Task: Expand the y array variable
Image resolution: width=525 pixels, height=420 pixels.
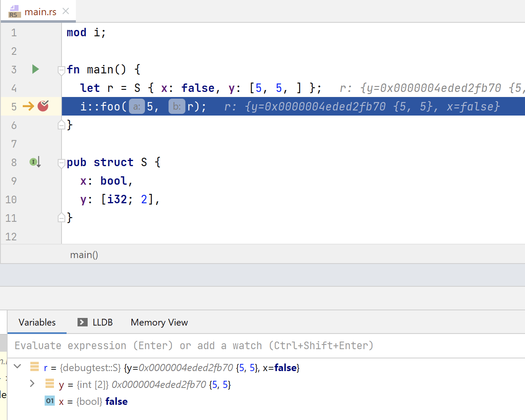Action: coord(32,383)
